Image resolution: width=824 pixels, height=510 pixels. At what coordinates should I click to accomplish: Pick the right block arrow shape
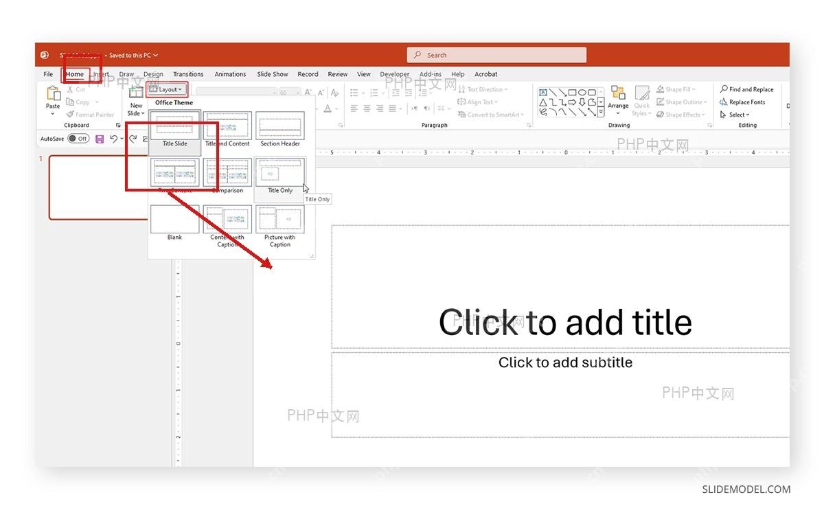tap(572, 102)
